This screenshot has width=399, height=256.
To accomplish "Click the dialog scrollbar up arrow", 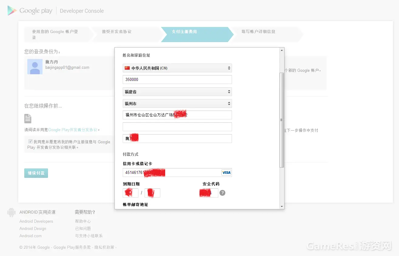I will (x=282, y=50).
